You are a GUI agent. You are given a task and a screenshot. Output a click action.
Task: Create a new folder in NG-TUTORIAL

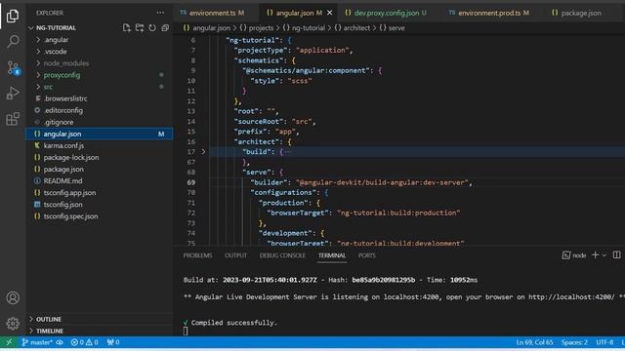tap(140, 28)
